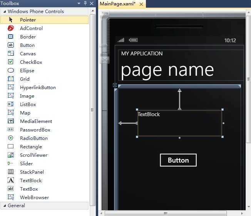Screen dimensions: 251x216
Task: Click the top margin arrow above TextBlock
Action: tap(179, 99)
